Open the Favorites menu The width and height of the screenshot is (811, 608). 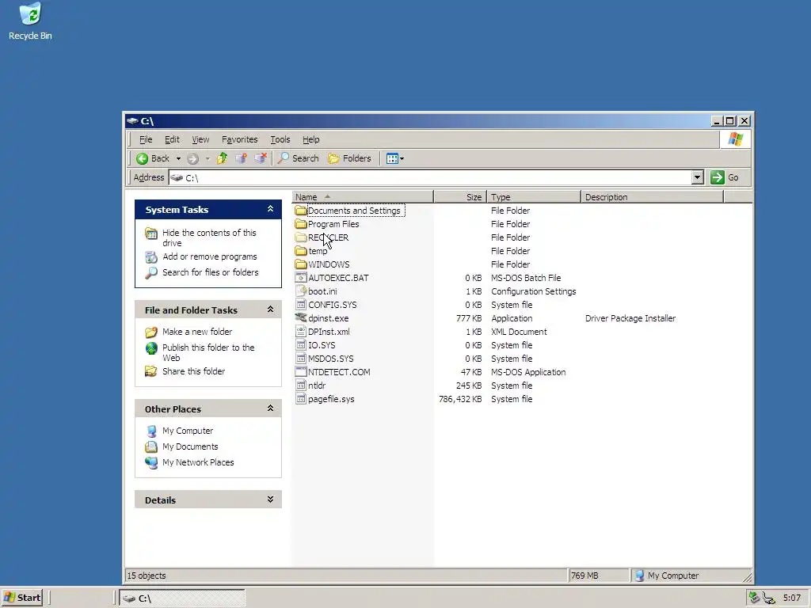[239, 139]
